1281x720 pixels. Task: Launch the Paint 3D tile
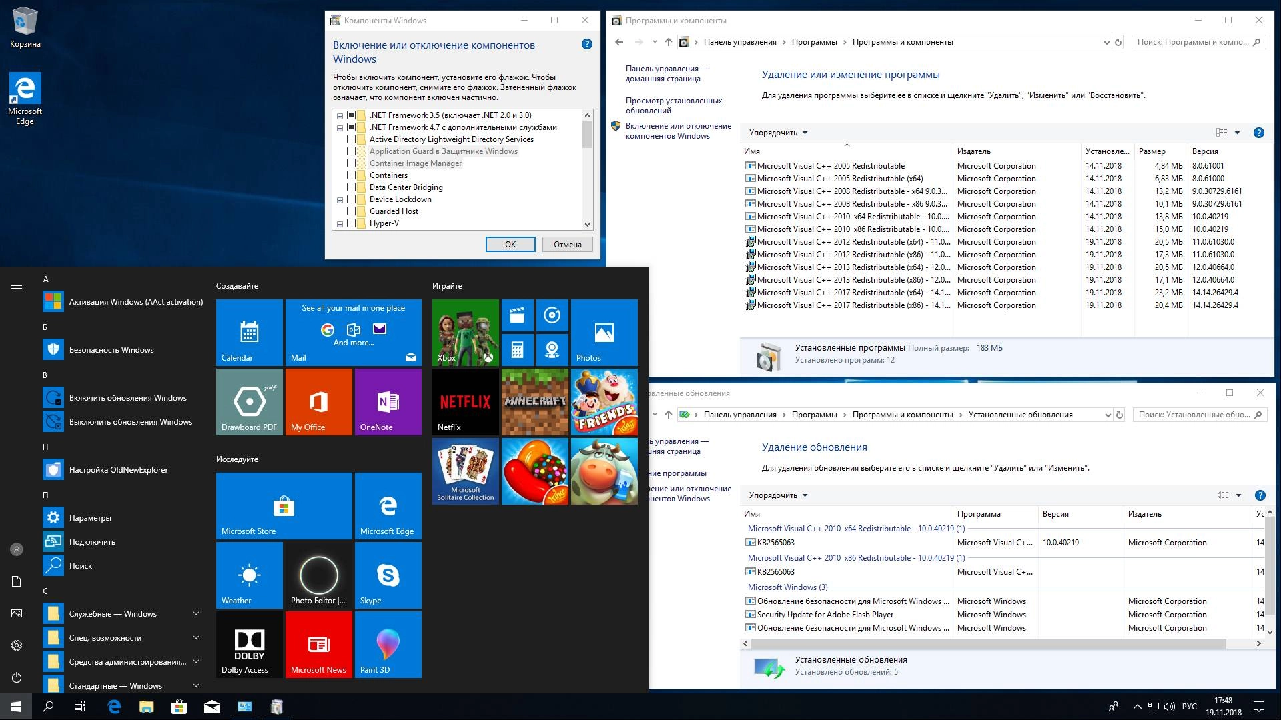[388, 644]
